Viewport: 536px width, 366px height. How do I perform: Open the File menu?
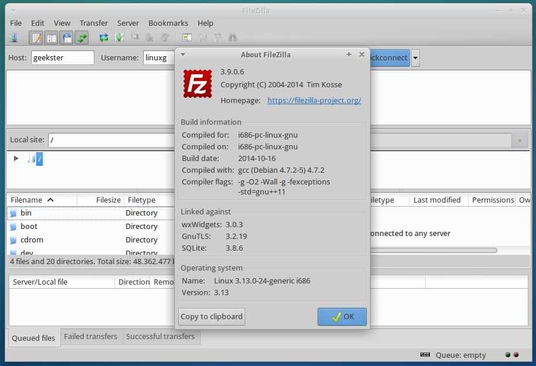coord(16,23)
